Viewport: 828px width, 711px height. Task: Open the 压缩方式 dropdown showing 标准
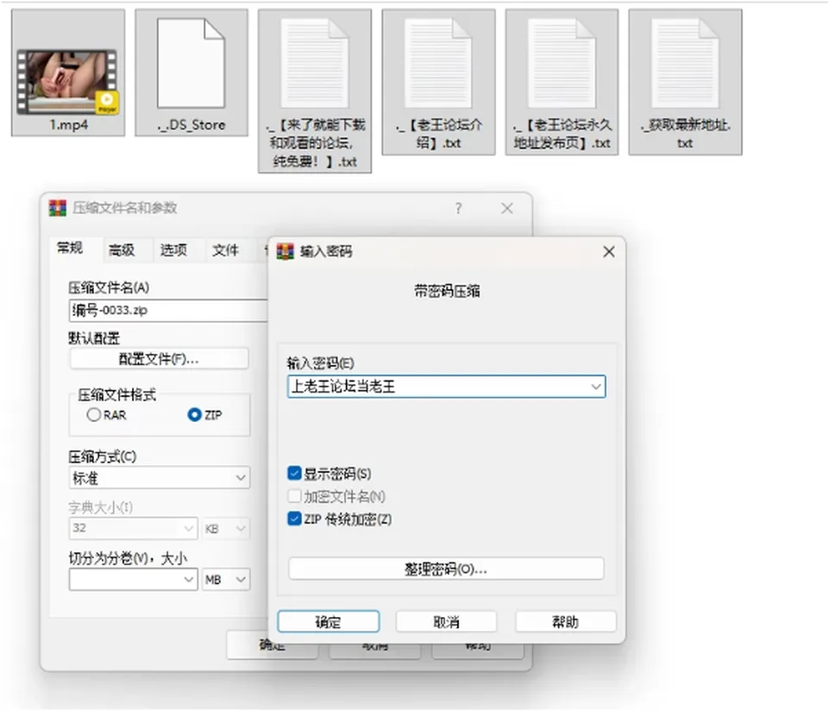pyautogui.click(x=160, y=478)
